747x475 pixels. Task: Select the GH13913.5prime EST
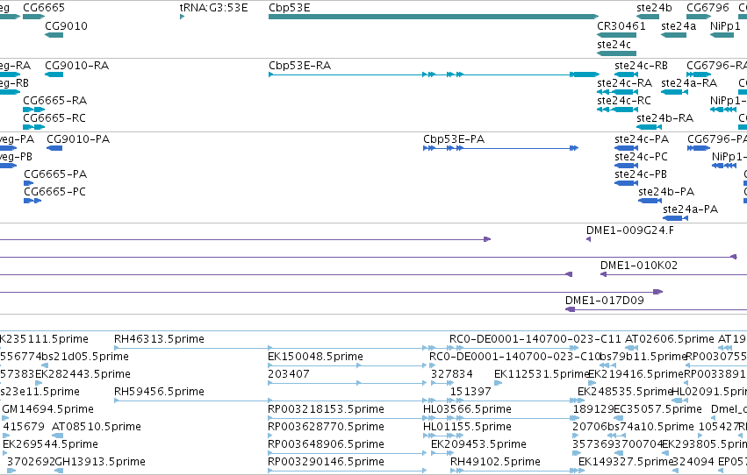coord(59,471)
